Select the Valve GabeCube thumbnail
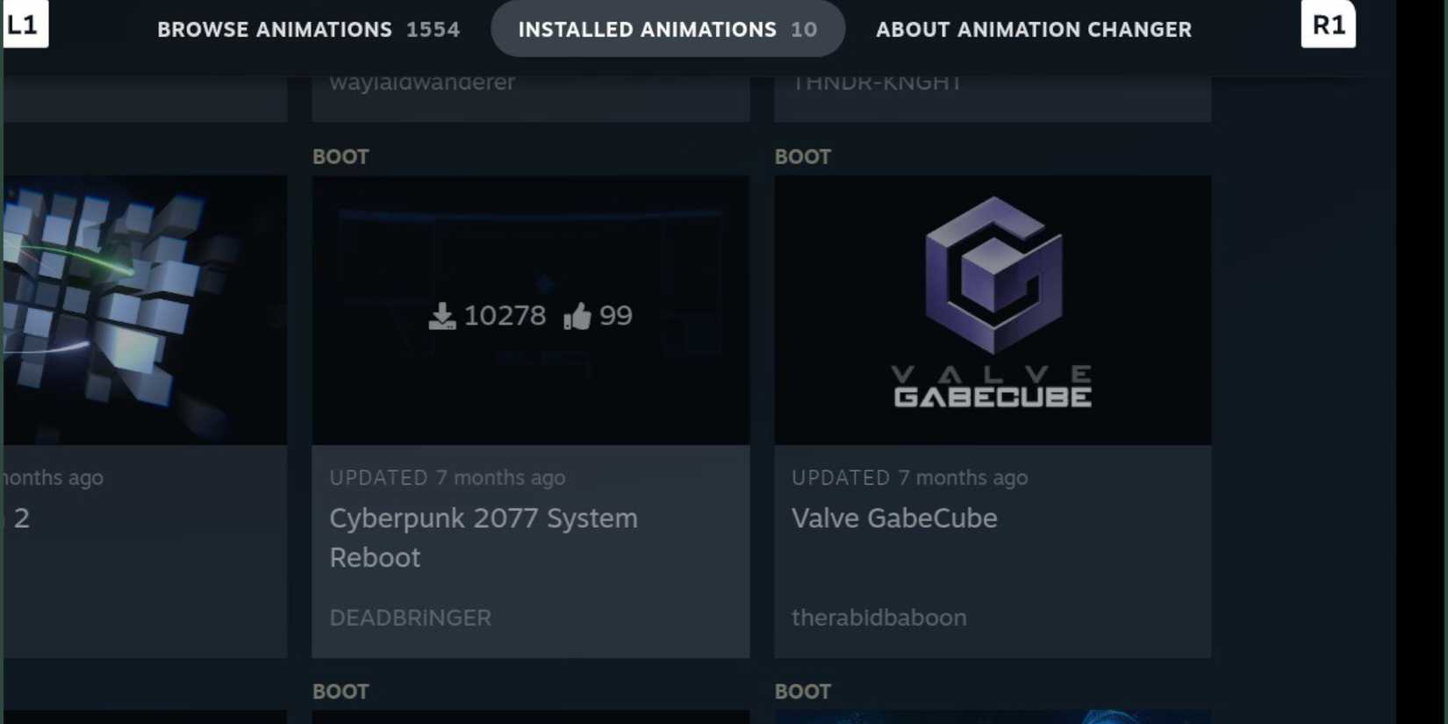1448x724 pixels. 993,310
